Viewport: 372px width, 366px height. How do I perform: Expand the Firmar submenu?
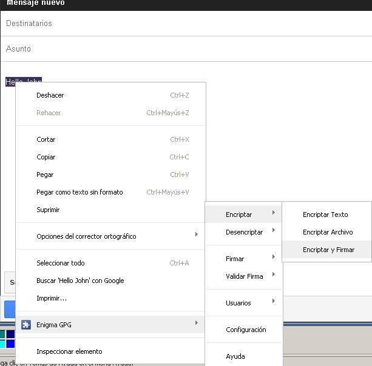pyautogui.click(x=235, y=259)
